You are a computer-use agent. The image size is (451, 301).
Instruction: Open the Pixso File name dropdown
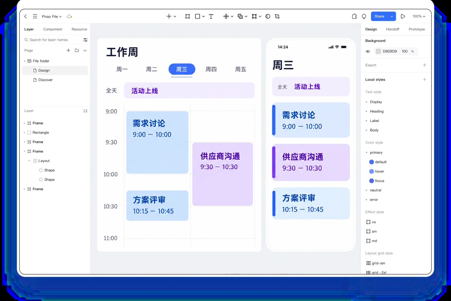(52, 16)
